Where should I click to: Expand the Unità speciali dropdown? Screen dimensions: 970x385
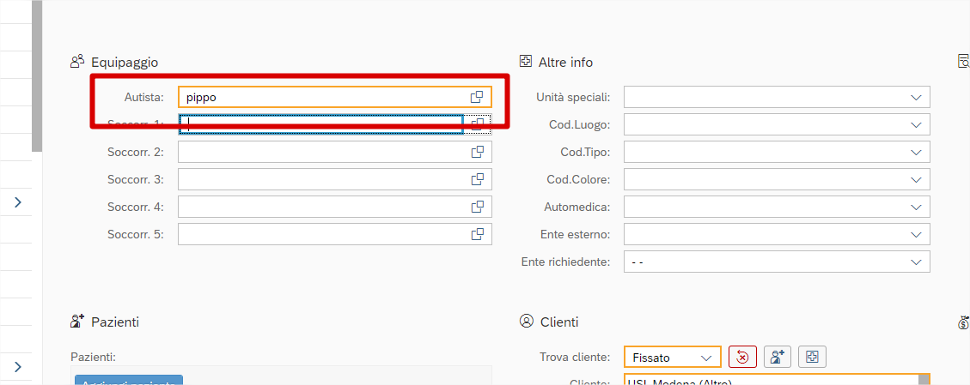[x=916, y=97]
